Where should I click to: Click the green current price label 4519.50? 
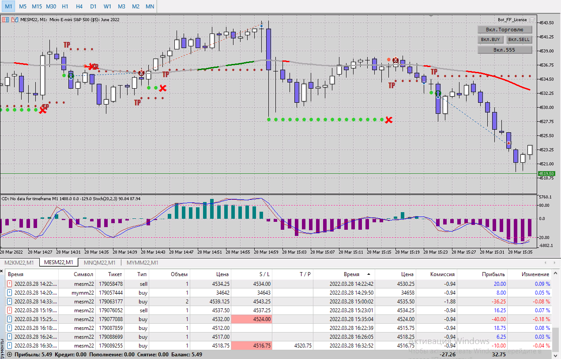[x=546, y=174]
